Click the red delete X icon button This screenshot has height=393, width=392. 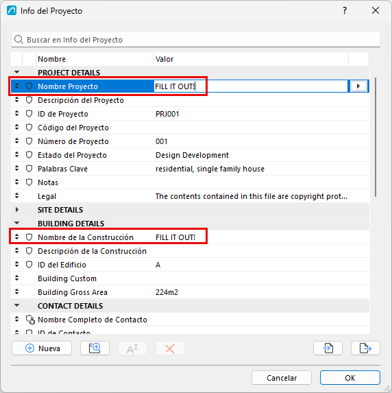(x=170, y=348)
